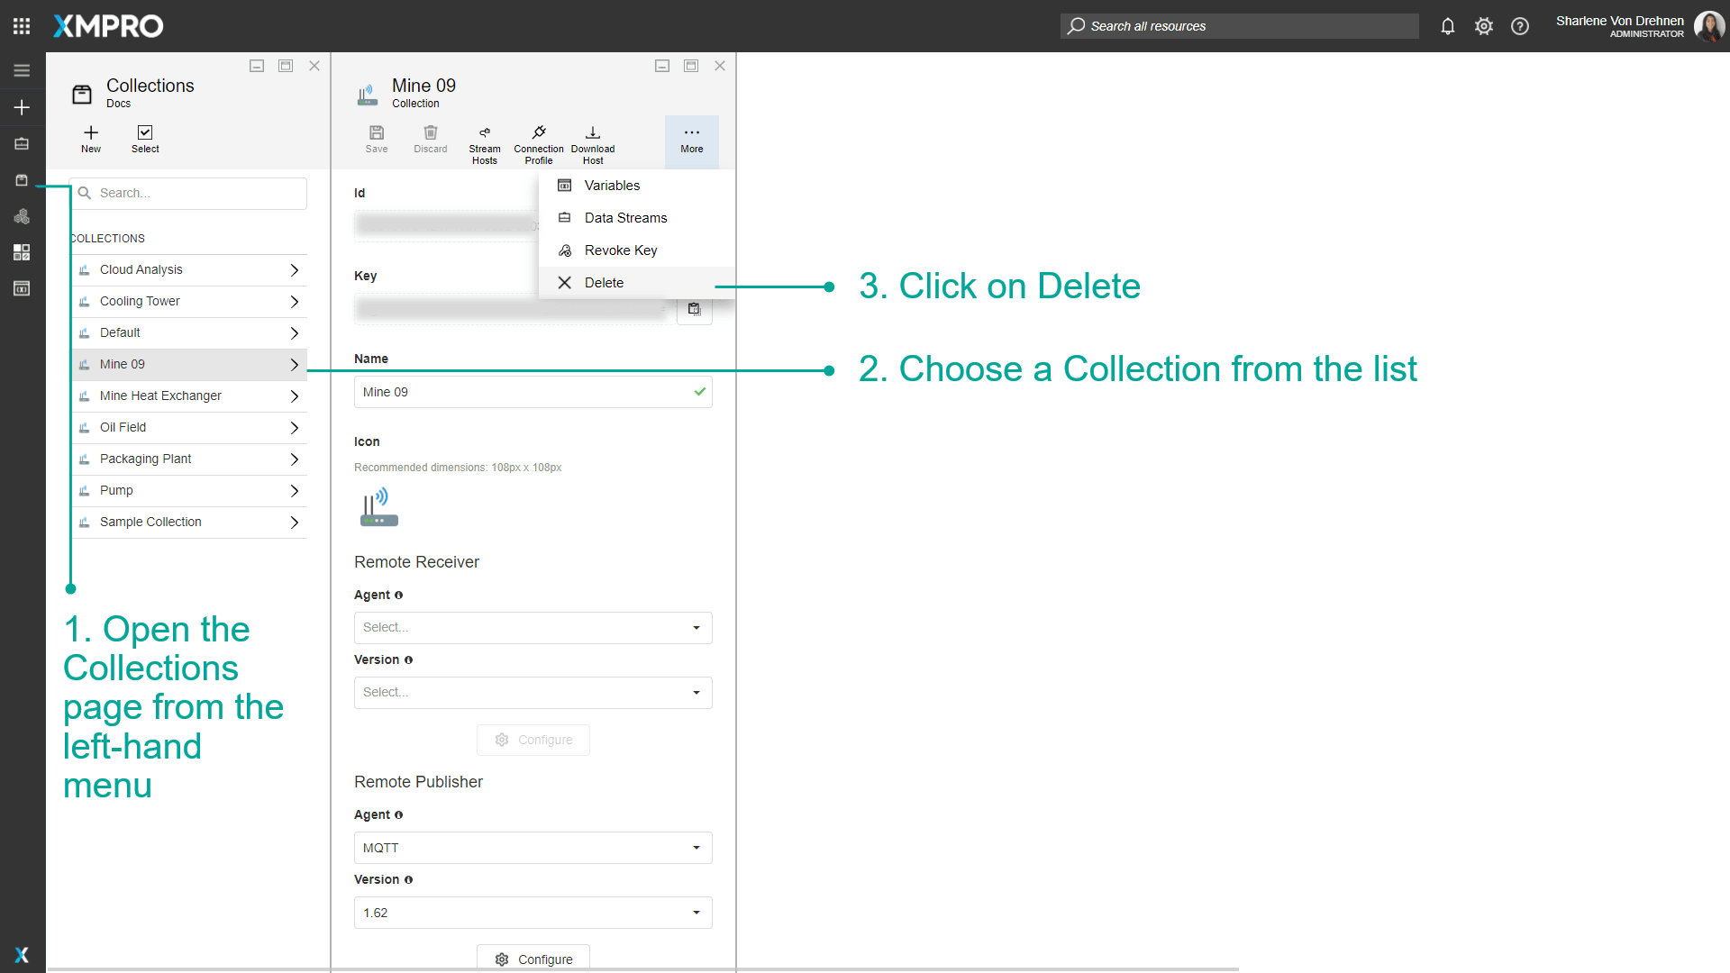Open the 1.62 Version dropdown

click(533, 913)
